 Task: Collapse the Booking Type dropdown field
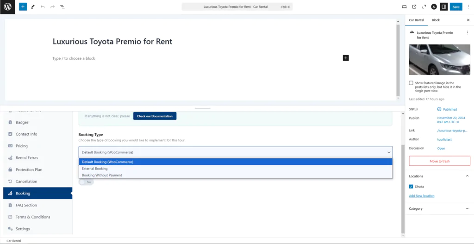click(236, 152)
